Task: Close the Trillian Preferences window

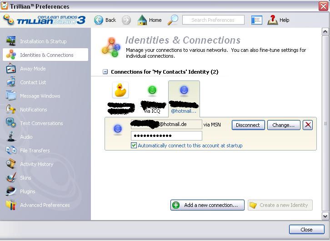Action: point(324,6)
